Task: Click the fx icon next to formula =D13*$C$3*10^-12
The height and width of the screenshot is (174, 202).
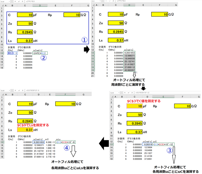Action: click(132, 93)
